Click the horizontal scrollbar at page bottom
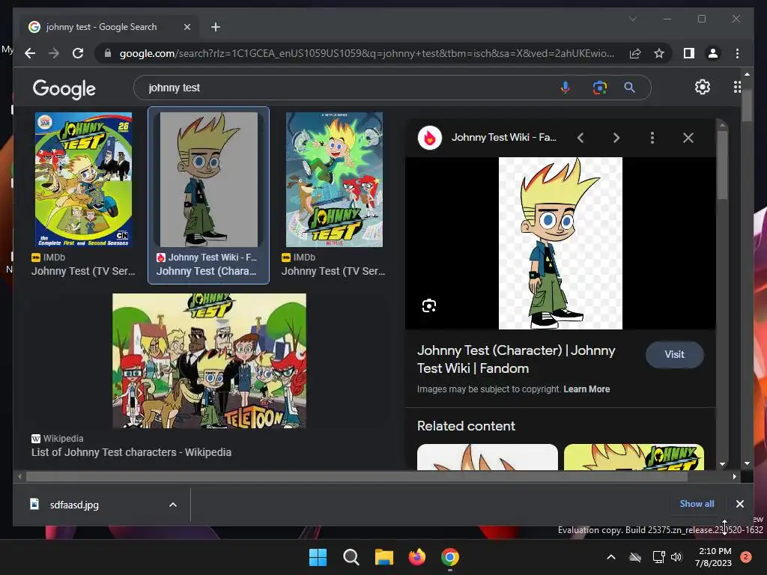 click(357, 476)
